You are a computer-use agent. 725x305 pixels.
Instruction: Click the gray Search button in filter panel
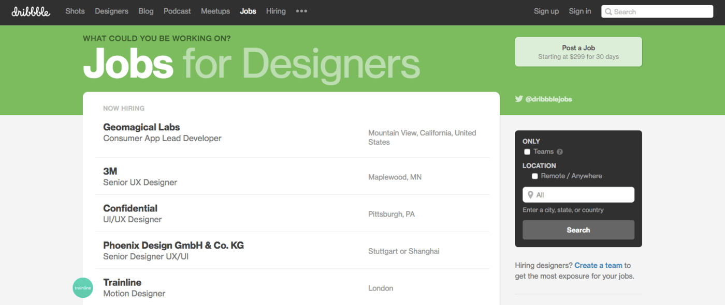pos(578,230)
